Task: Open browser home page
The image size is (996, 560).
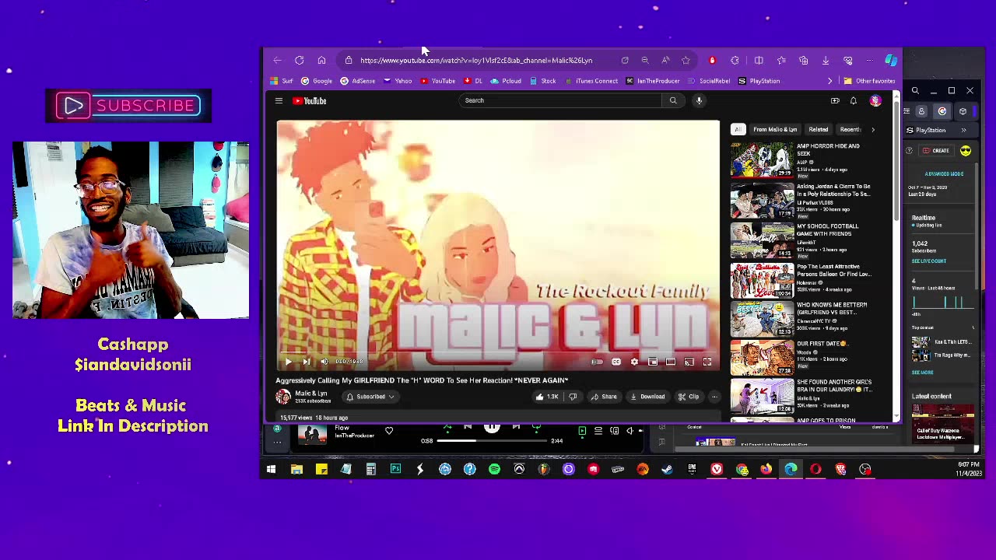Action: [x=321, y=60]
